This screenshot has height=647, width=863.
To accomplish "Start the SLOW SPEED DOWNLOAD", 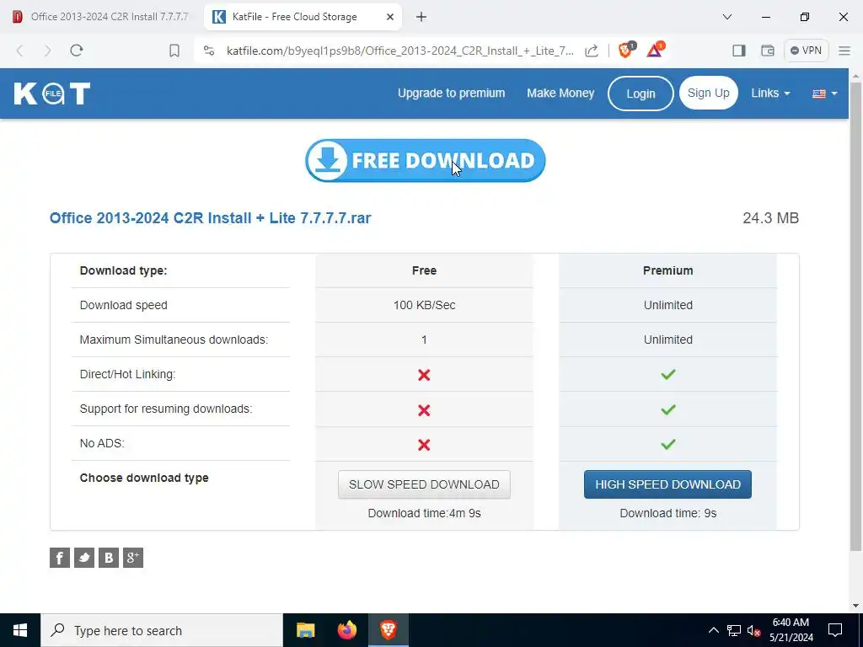I will 424,484.
